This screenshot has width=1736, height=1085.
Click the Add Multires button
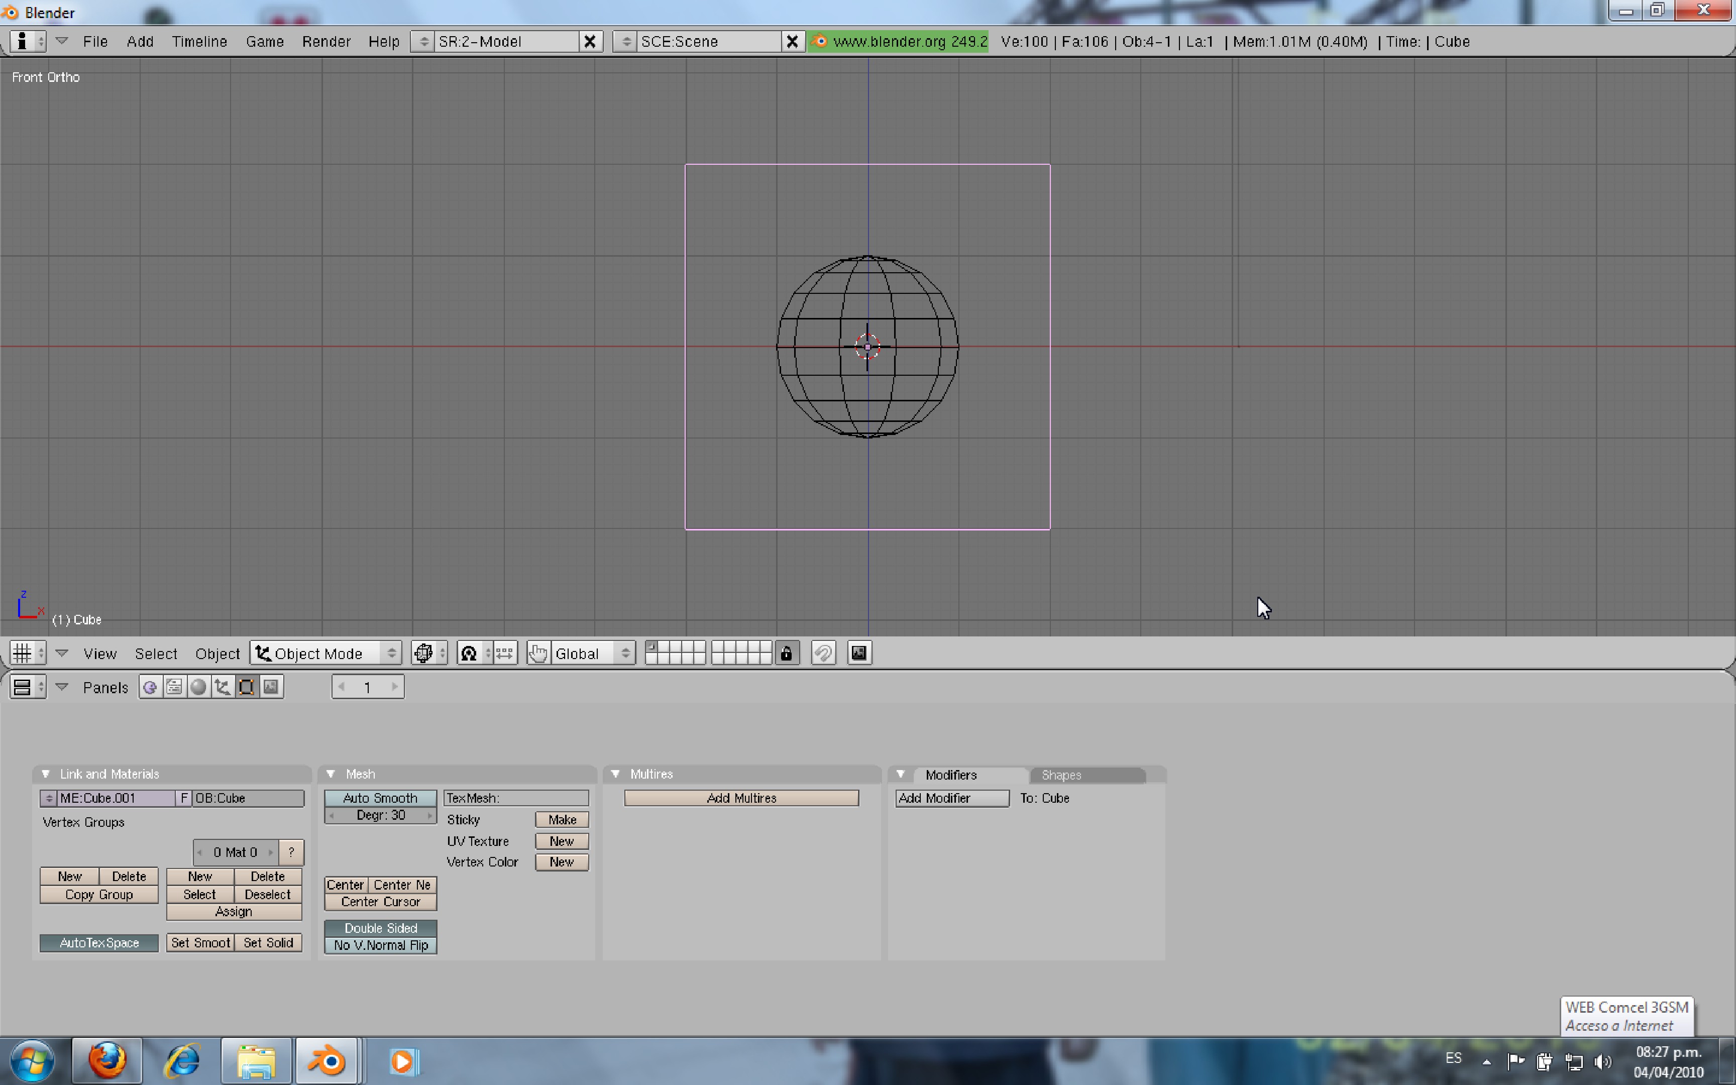click(741, 798)
